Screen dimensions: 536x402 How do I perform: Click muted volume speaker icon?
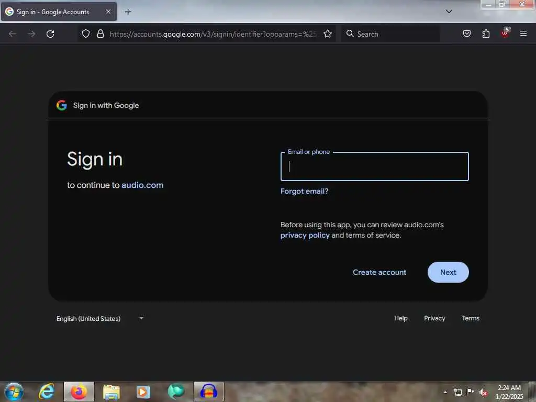[483, 392]
